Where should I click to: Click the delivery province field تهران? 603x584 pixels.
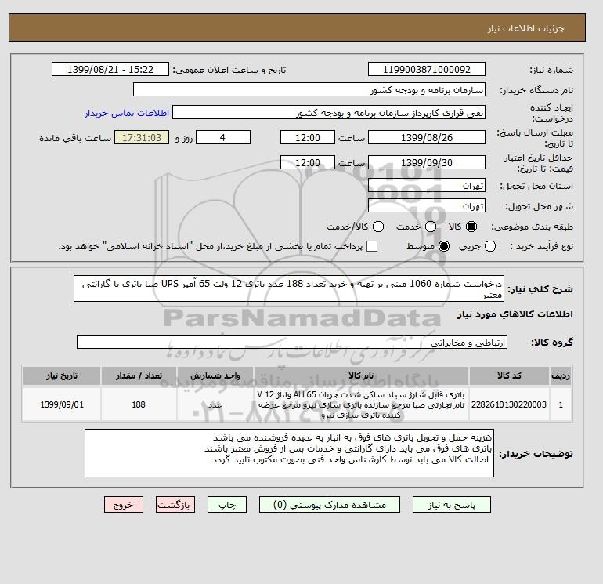click(427, 186)
